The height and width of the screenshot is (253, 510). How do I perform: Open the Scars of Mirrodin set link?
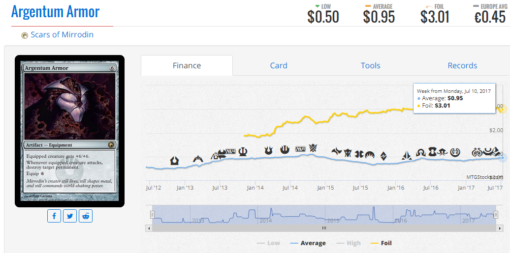pos(62,35)
